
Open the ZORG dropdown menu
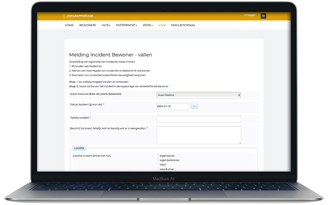point(148,25)
